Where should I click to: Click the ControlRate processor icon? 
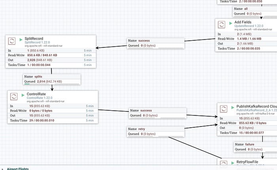point(14,96)
